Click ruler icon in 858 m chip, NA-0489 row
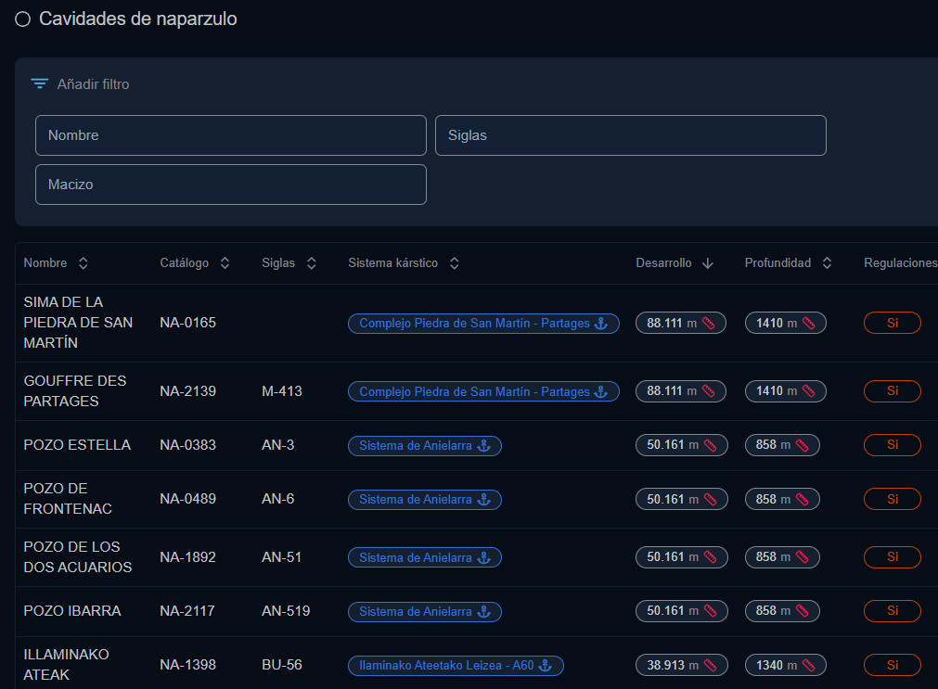 pos(802,499)
